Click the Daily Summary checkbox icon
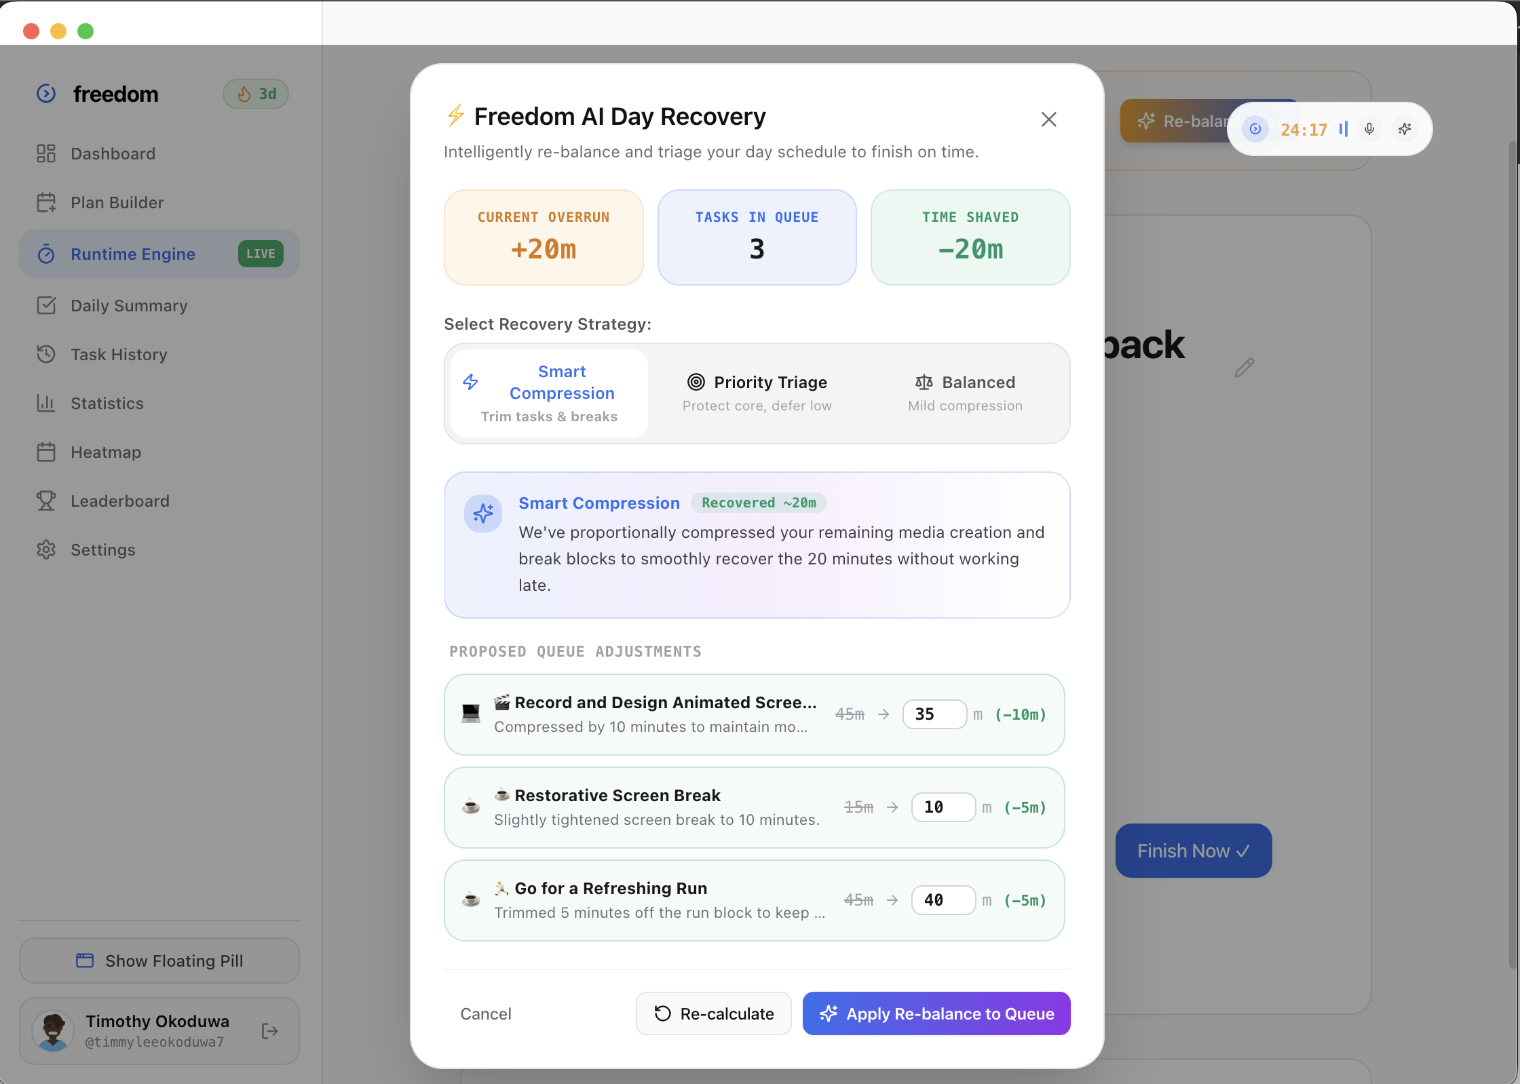 (46, 305)
